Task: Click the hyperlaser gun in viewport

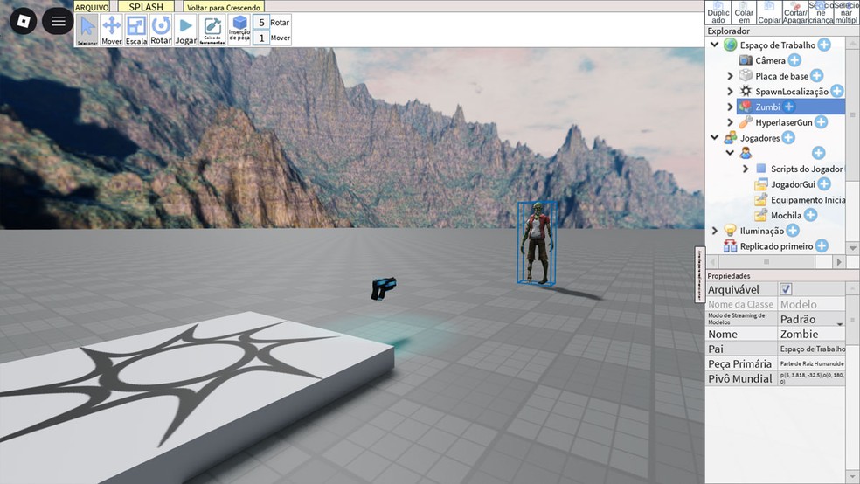Action: pos(384,288)
